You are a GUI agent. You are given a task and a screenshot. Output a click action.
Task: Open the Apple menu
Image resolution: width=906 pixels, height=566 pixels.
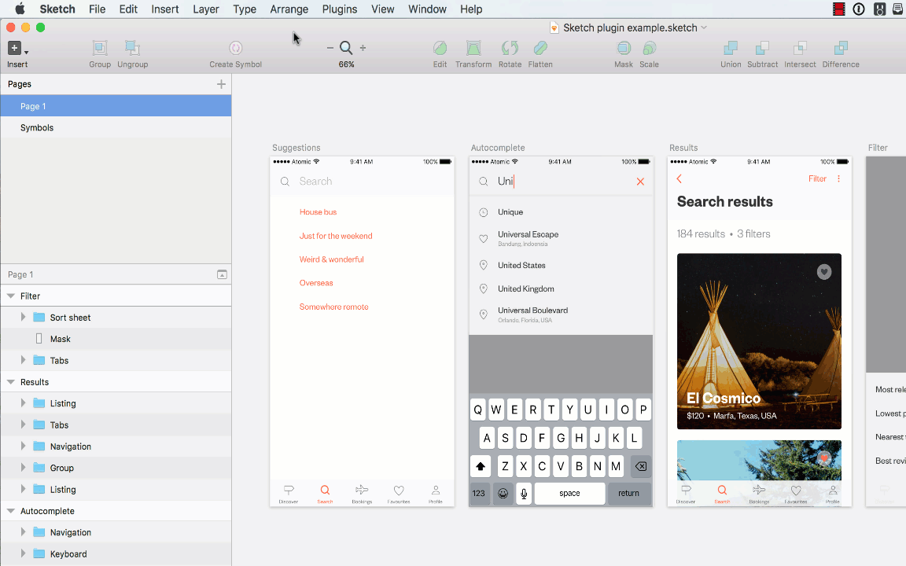(x=20, y=9)
